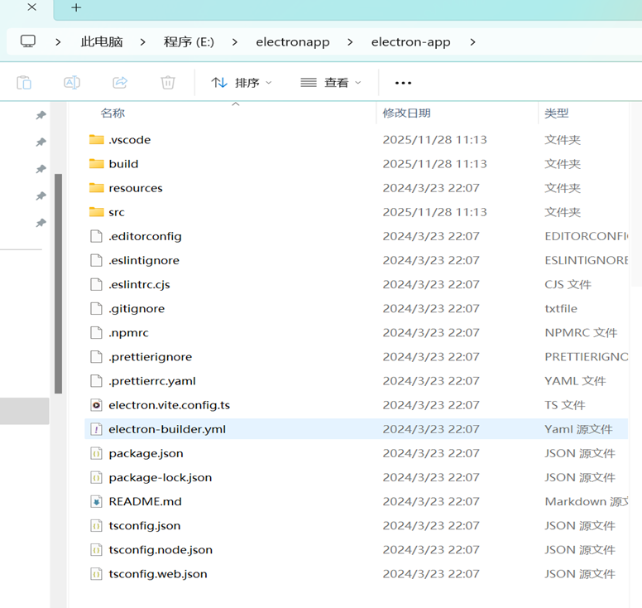The image size is (642, 608).
Task: Click the Yaml 源文件 type cell
Action: pyautogui.click(x=578, y=429)
